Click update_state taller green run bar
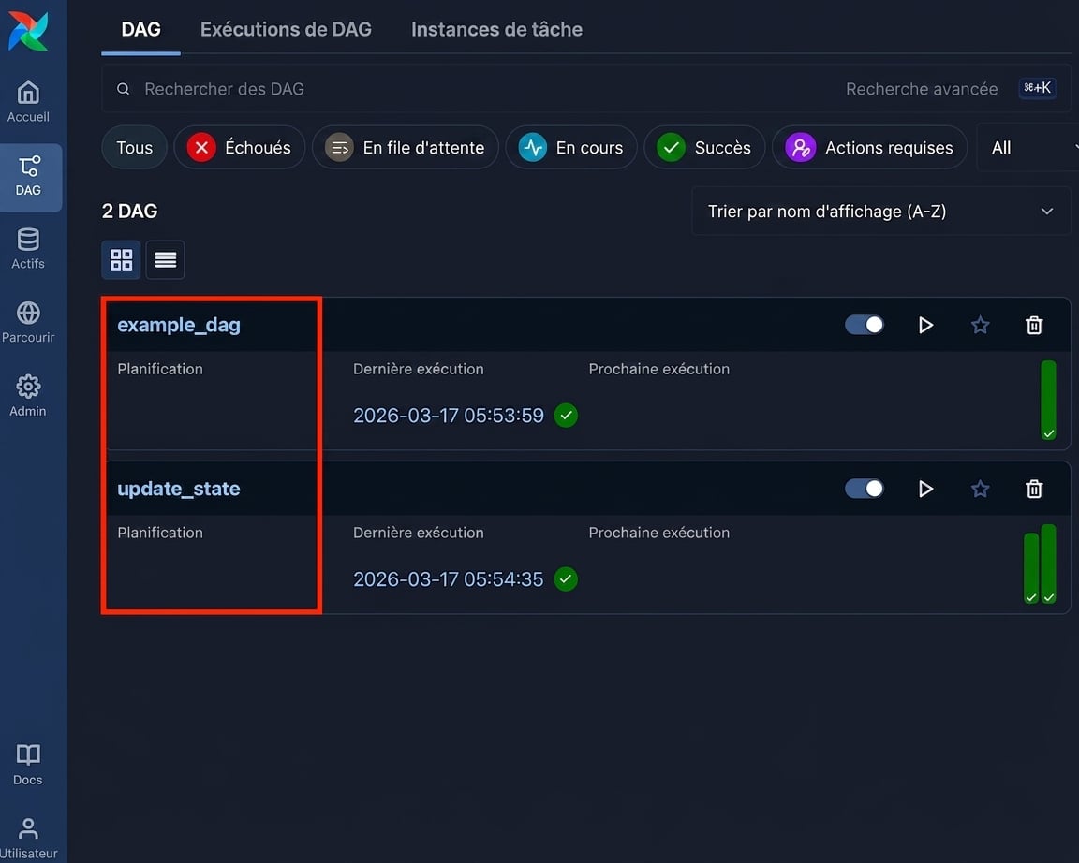The width and height of the screenshot is (1079, 863). point(1048,563)
